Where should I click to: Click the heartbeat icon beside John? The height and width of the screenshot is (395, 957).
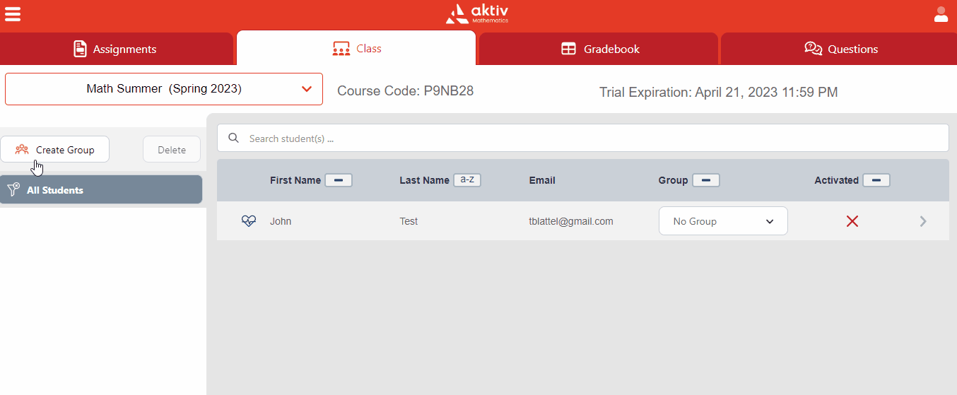[x=249, y=221]
